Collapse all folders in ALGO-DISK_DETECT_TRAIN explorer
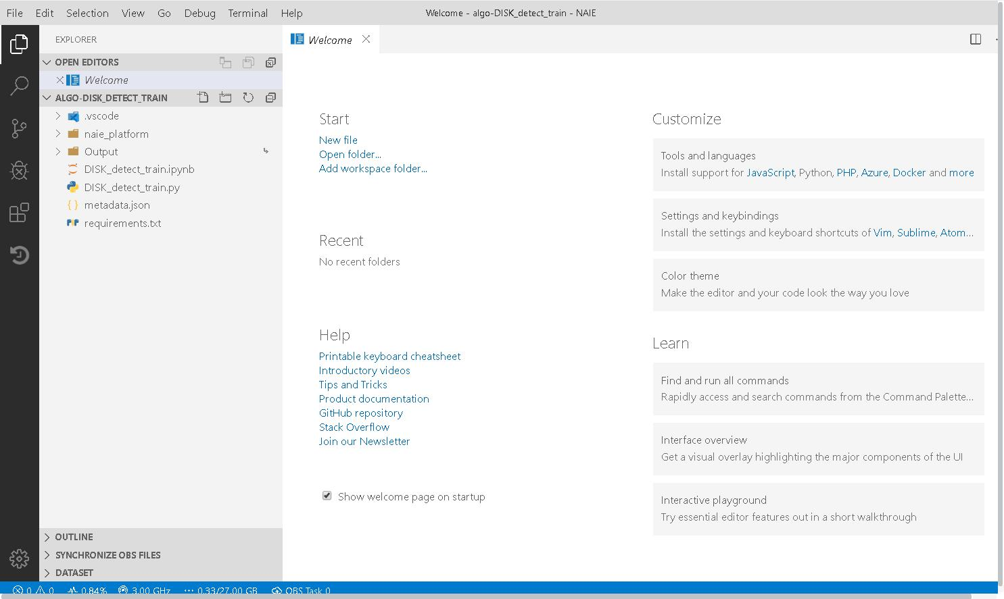Viewport: 1004px width, 599px height. coord(270,98)
